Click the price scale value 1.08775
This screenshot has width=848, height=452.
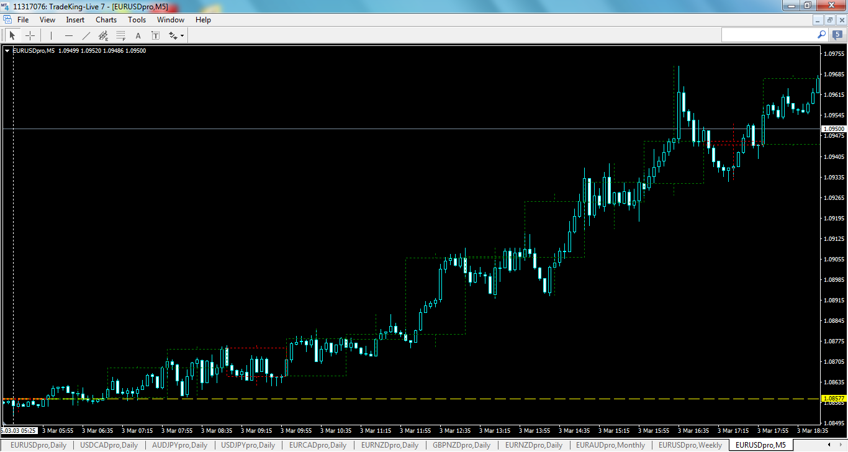[835, 341]
